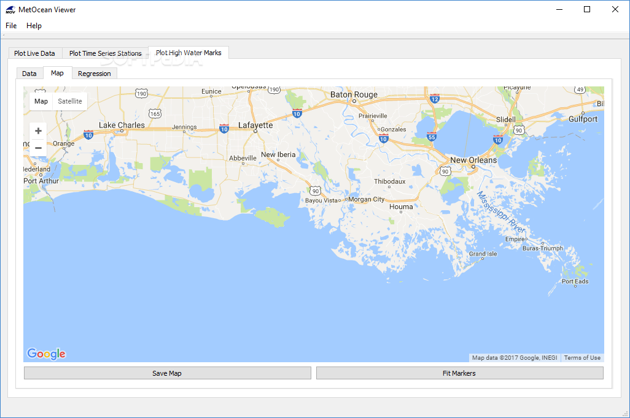Click the Save Map button
The image size is (630, 418).
[167, 373]
